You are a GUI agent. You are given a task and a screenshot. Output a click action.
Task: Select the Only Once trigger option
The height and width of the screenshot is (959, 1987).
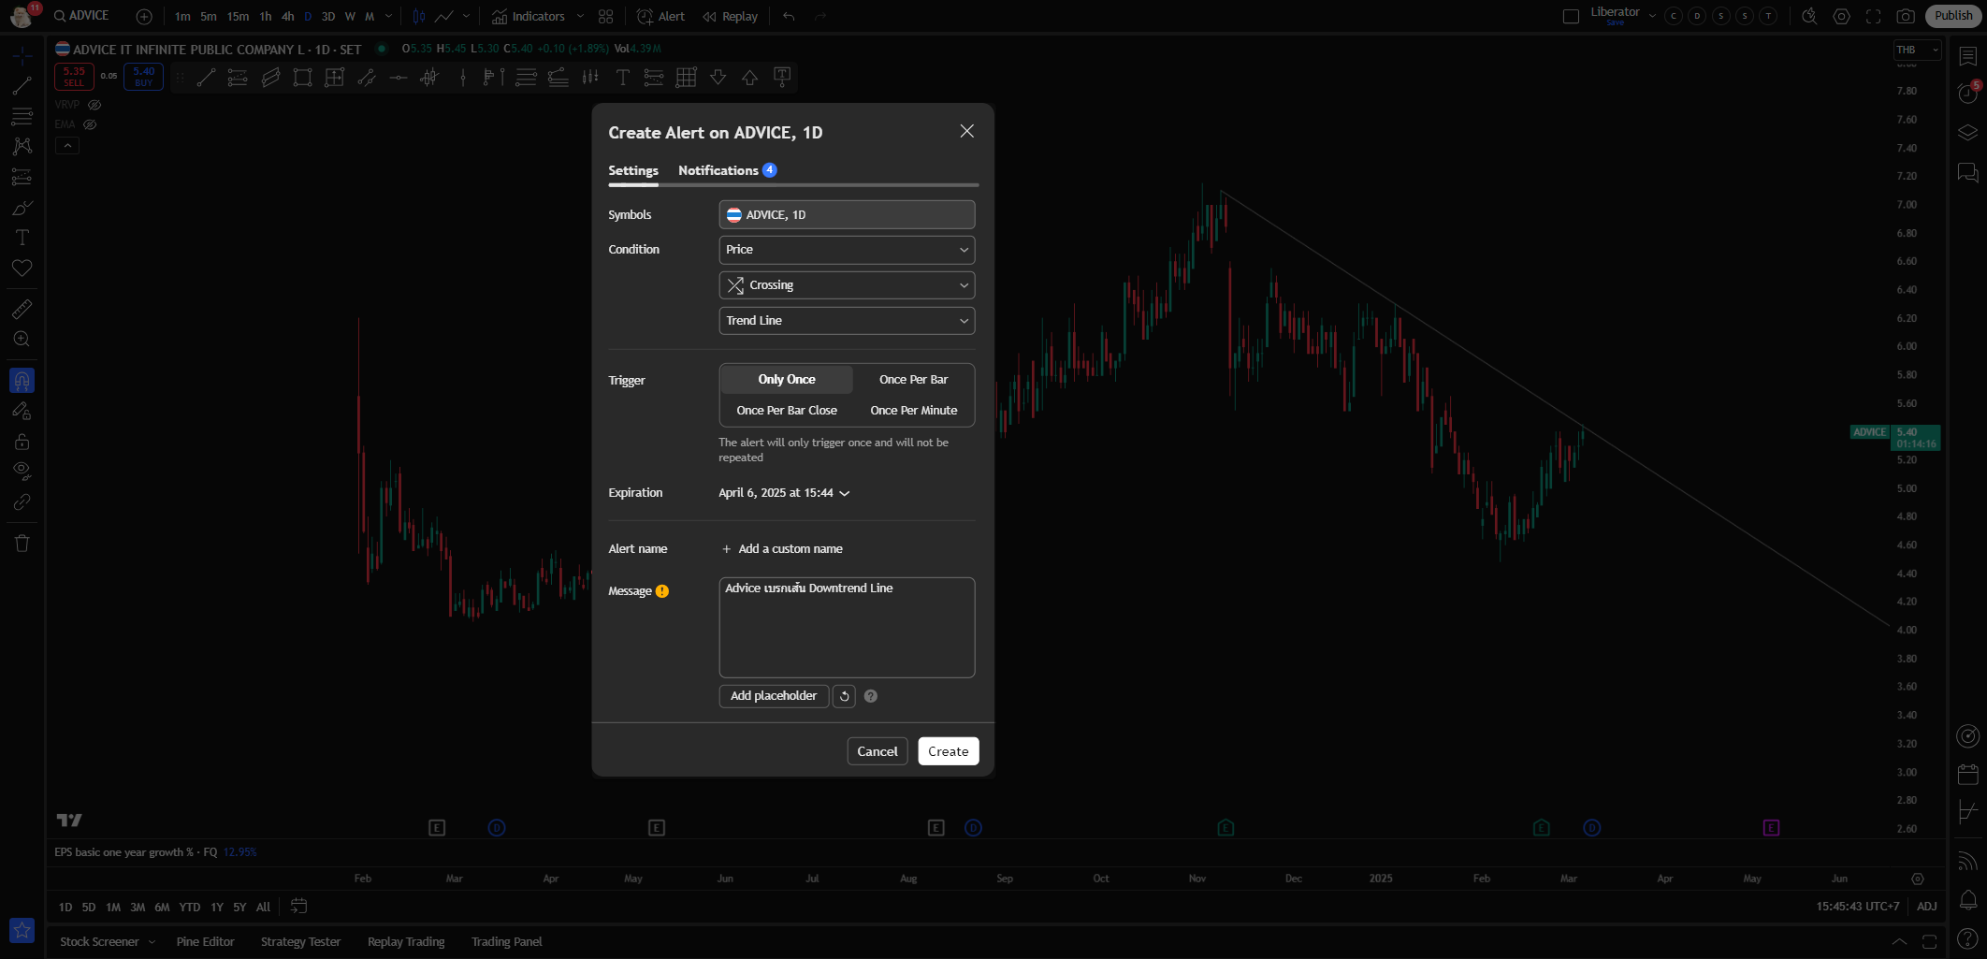787,379
